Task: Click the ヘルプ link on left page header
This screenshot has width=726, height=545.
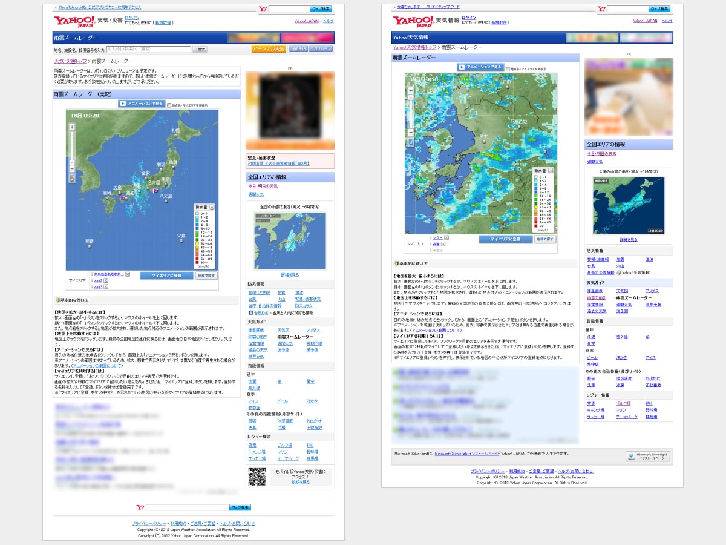Action: coord(328,21)
